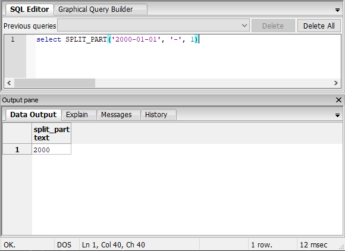Image resolution: width=345 pixels, height=251 pixels.
Task: Select row header 1 in the results
Action: click(17, 149)
